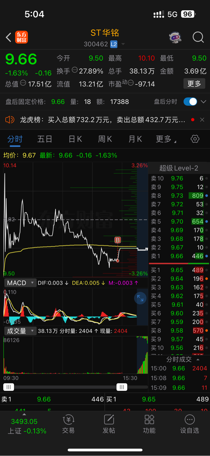Tap the battery 96 status icon
This screenshot has width=210, height=456.
[188, 14]
